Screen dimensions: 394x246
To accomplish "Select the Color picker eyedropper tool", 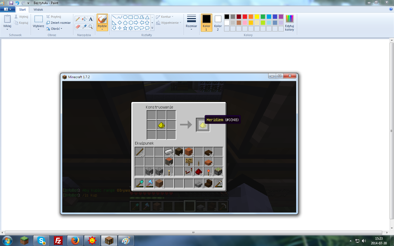I will [84, 27].
